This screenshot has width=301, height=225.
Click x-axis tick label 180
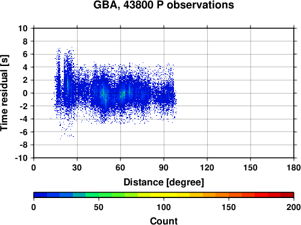coord(294,167)
